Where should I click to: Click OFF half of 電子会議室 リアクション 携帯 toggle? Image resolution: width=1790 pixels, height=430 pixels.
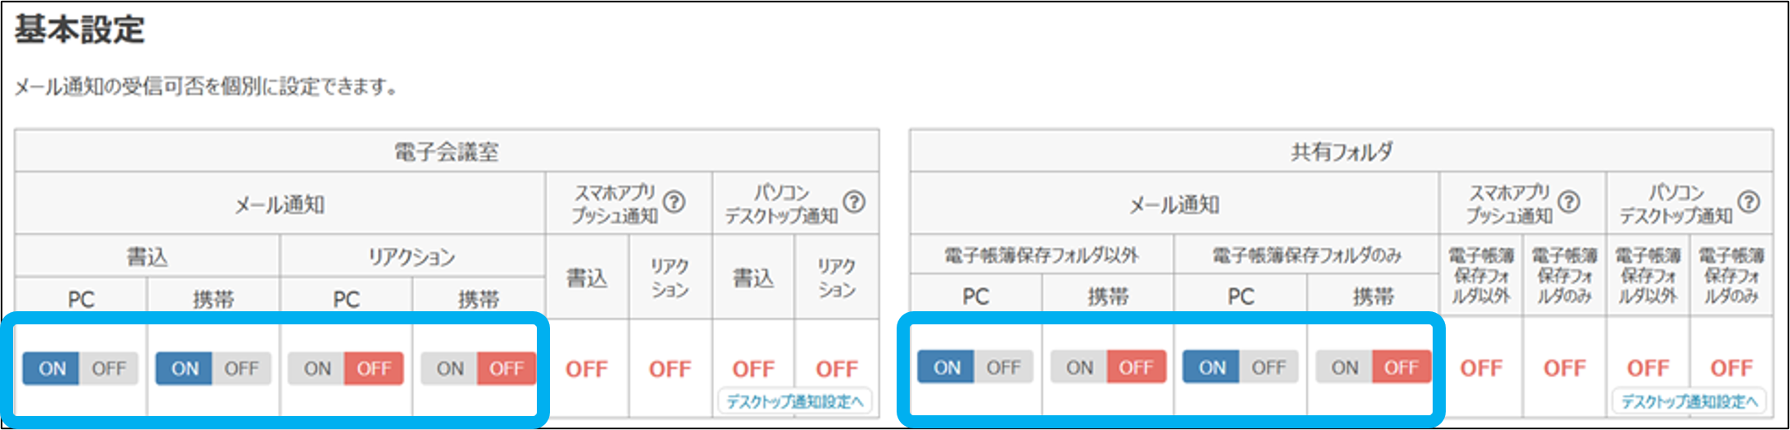[507, 369]
